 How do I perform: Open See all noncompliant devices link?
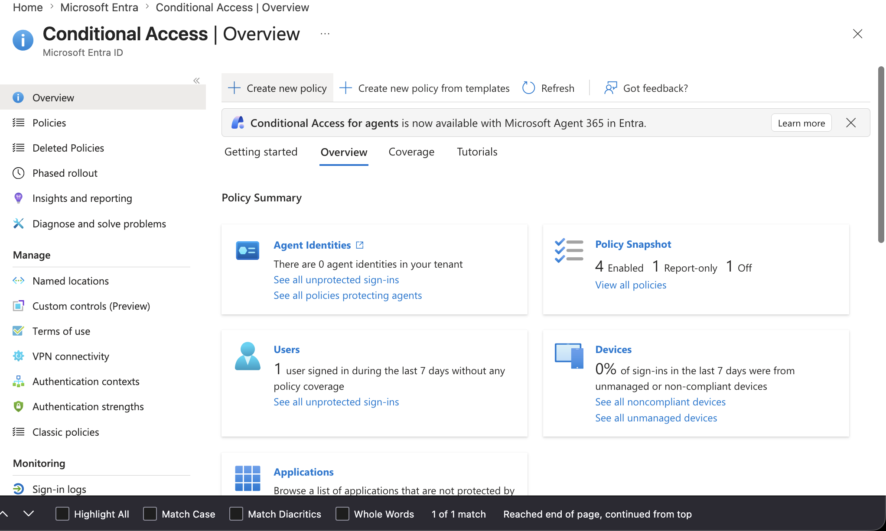[x=660, y=402]
